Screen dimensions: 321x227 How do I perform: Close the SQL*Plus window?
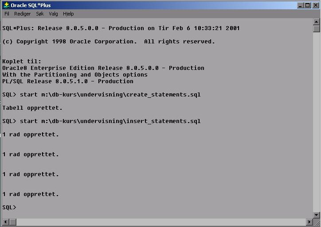point(316,5)
